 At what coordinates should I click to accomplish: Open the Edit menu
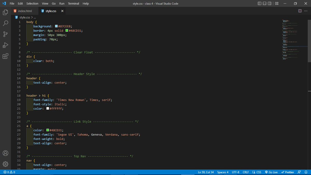point(20,4)
